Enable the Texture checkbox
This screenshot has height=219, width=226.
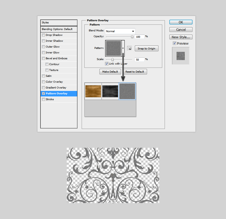[x=47, y=70]
